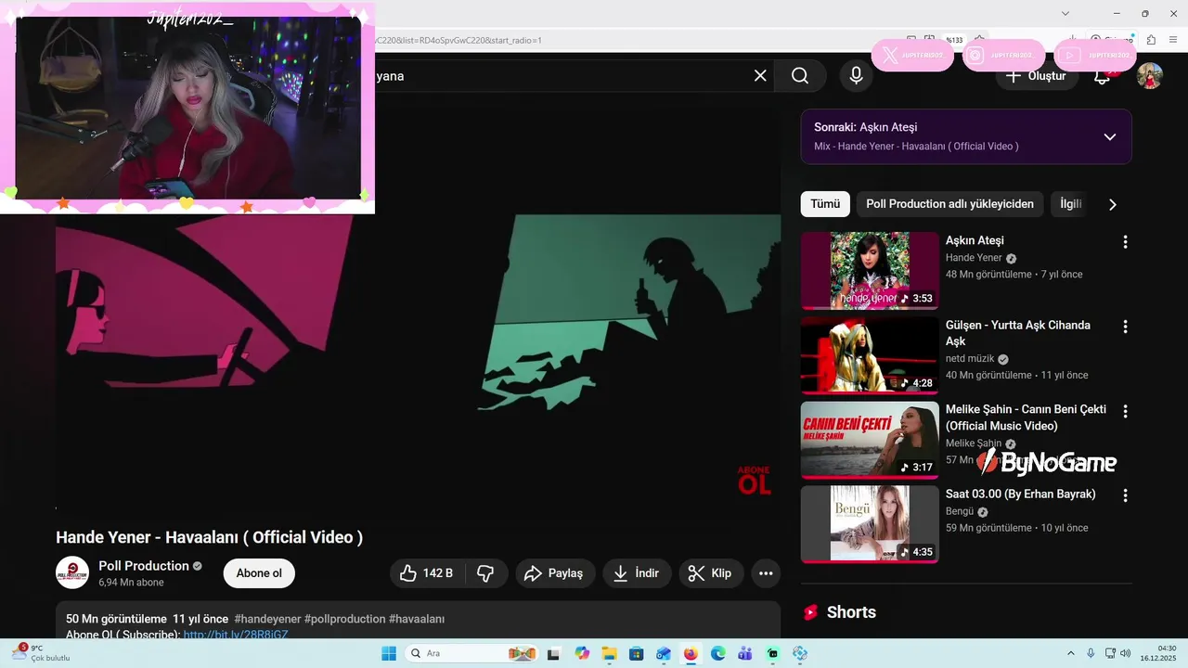Open the Bengü channel link
This screenshot has width=1188, height=668.
coord(960,511)
